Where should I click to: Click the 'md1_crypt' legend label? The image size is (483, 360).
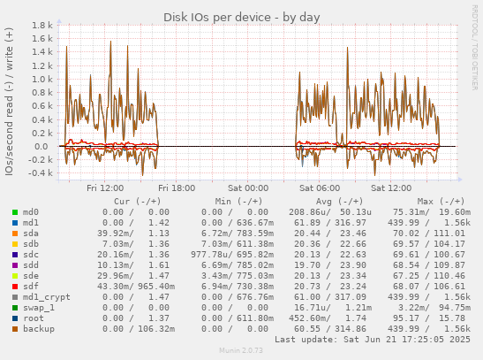point(47,297)
